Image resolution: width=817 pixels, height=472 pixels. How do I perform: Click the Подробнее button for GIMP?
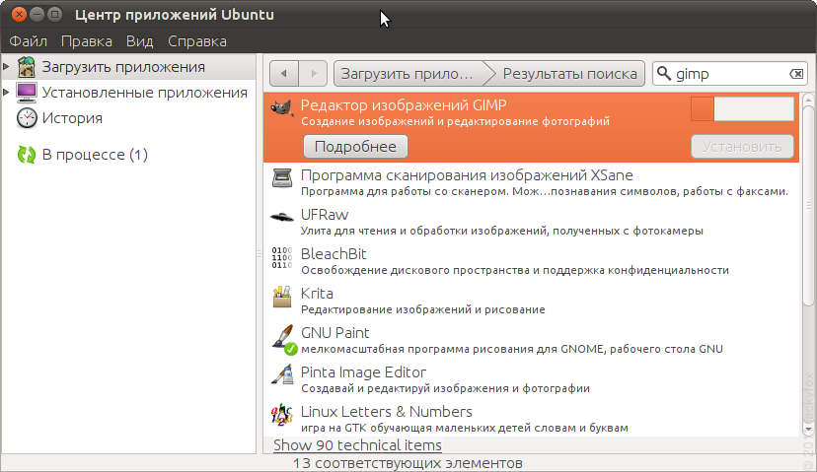tap(355, 147)
